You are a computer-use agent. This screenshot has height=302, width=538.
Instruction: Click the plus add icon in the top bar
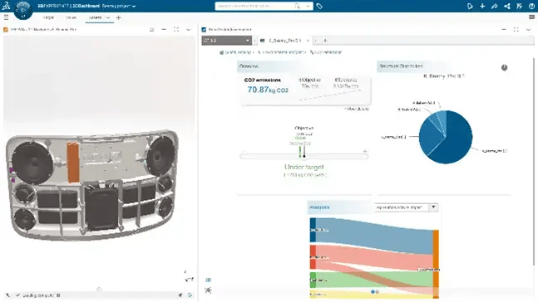(482, 6)
